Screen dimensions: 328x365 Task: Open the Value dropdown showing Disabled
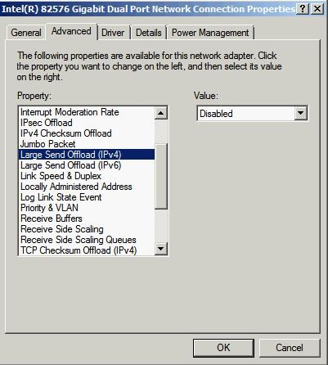coord(252,114)
